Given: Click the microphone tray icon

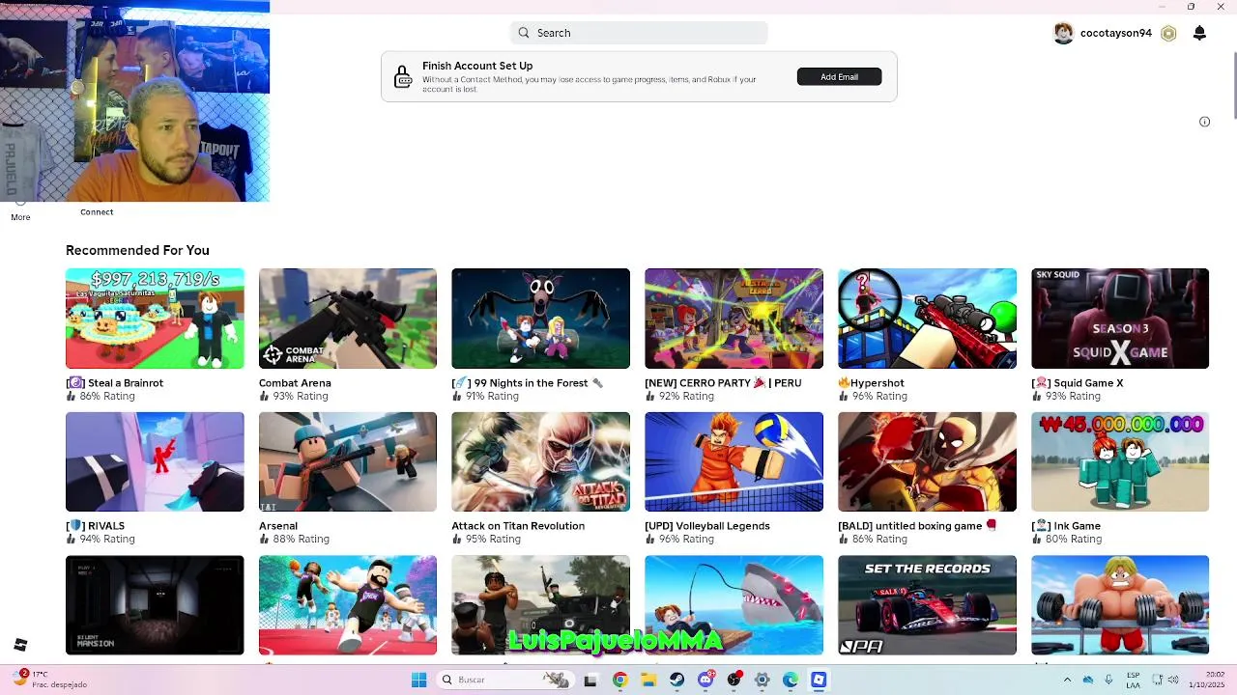Looking at the screenshot, I should [x=1108, y=680].
